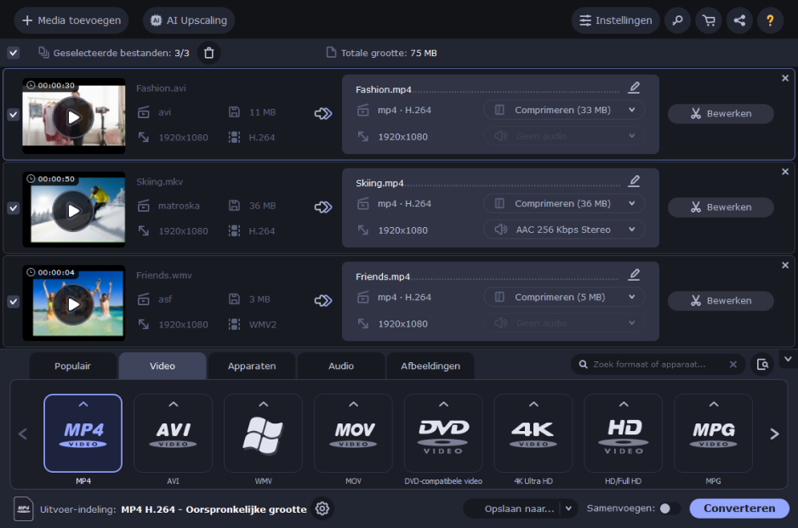The height and width of the screenshot is (528, 798).
Task: Open the help question mark icon
Action: (770, 20)
